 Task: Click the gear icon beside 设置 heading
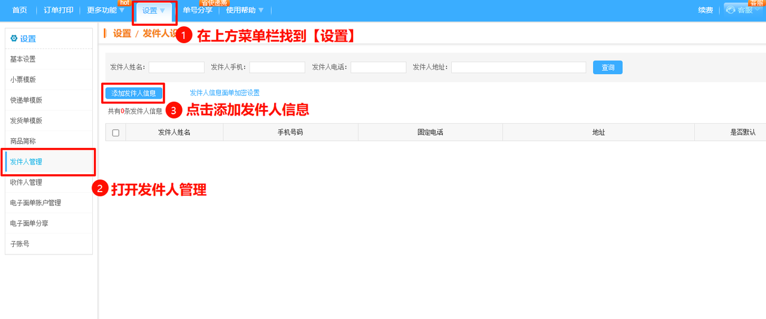pos(14,38)
